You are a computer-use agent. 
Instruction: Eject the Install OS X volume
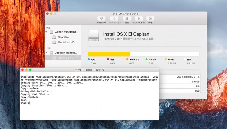point(77,58)
